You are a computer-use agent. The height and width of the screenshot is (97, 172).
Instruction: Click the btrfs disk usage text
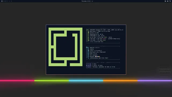101,37
